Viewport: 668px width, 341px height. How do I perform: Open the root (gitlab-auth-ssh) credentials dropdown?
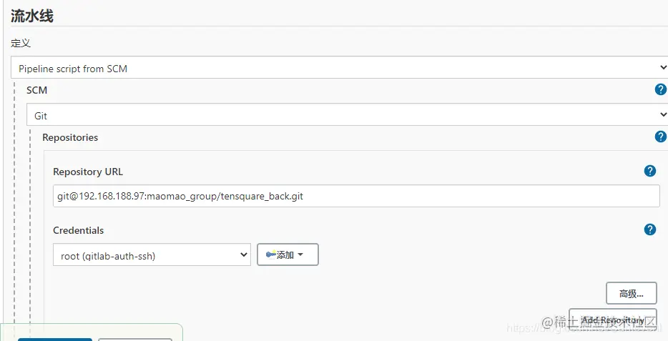[x=152, y=255]
